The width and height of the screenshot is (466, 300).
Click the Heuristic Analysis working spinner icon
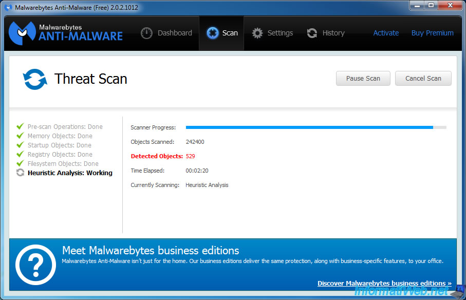tap(20, 173)
